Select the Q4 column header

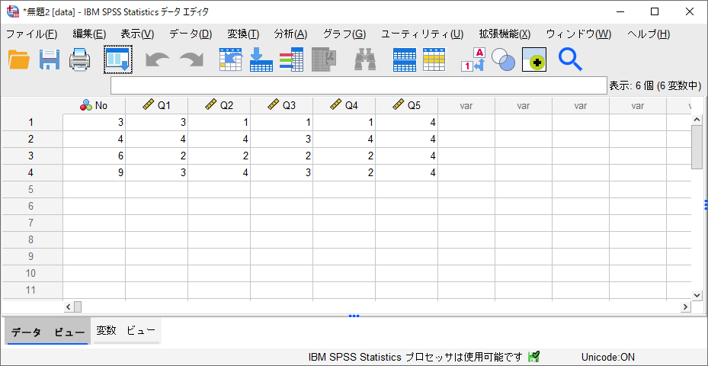pyautogui.click(x=344, y=106)
